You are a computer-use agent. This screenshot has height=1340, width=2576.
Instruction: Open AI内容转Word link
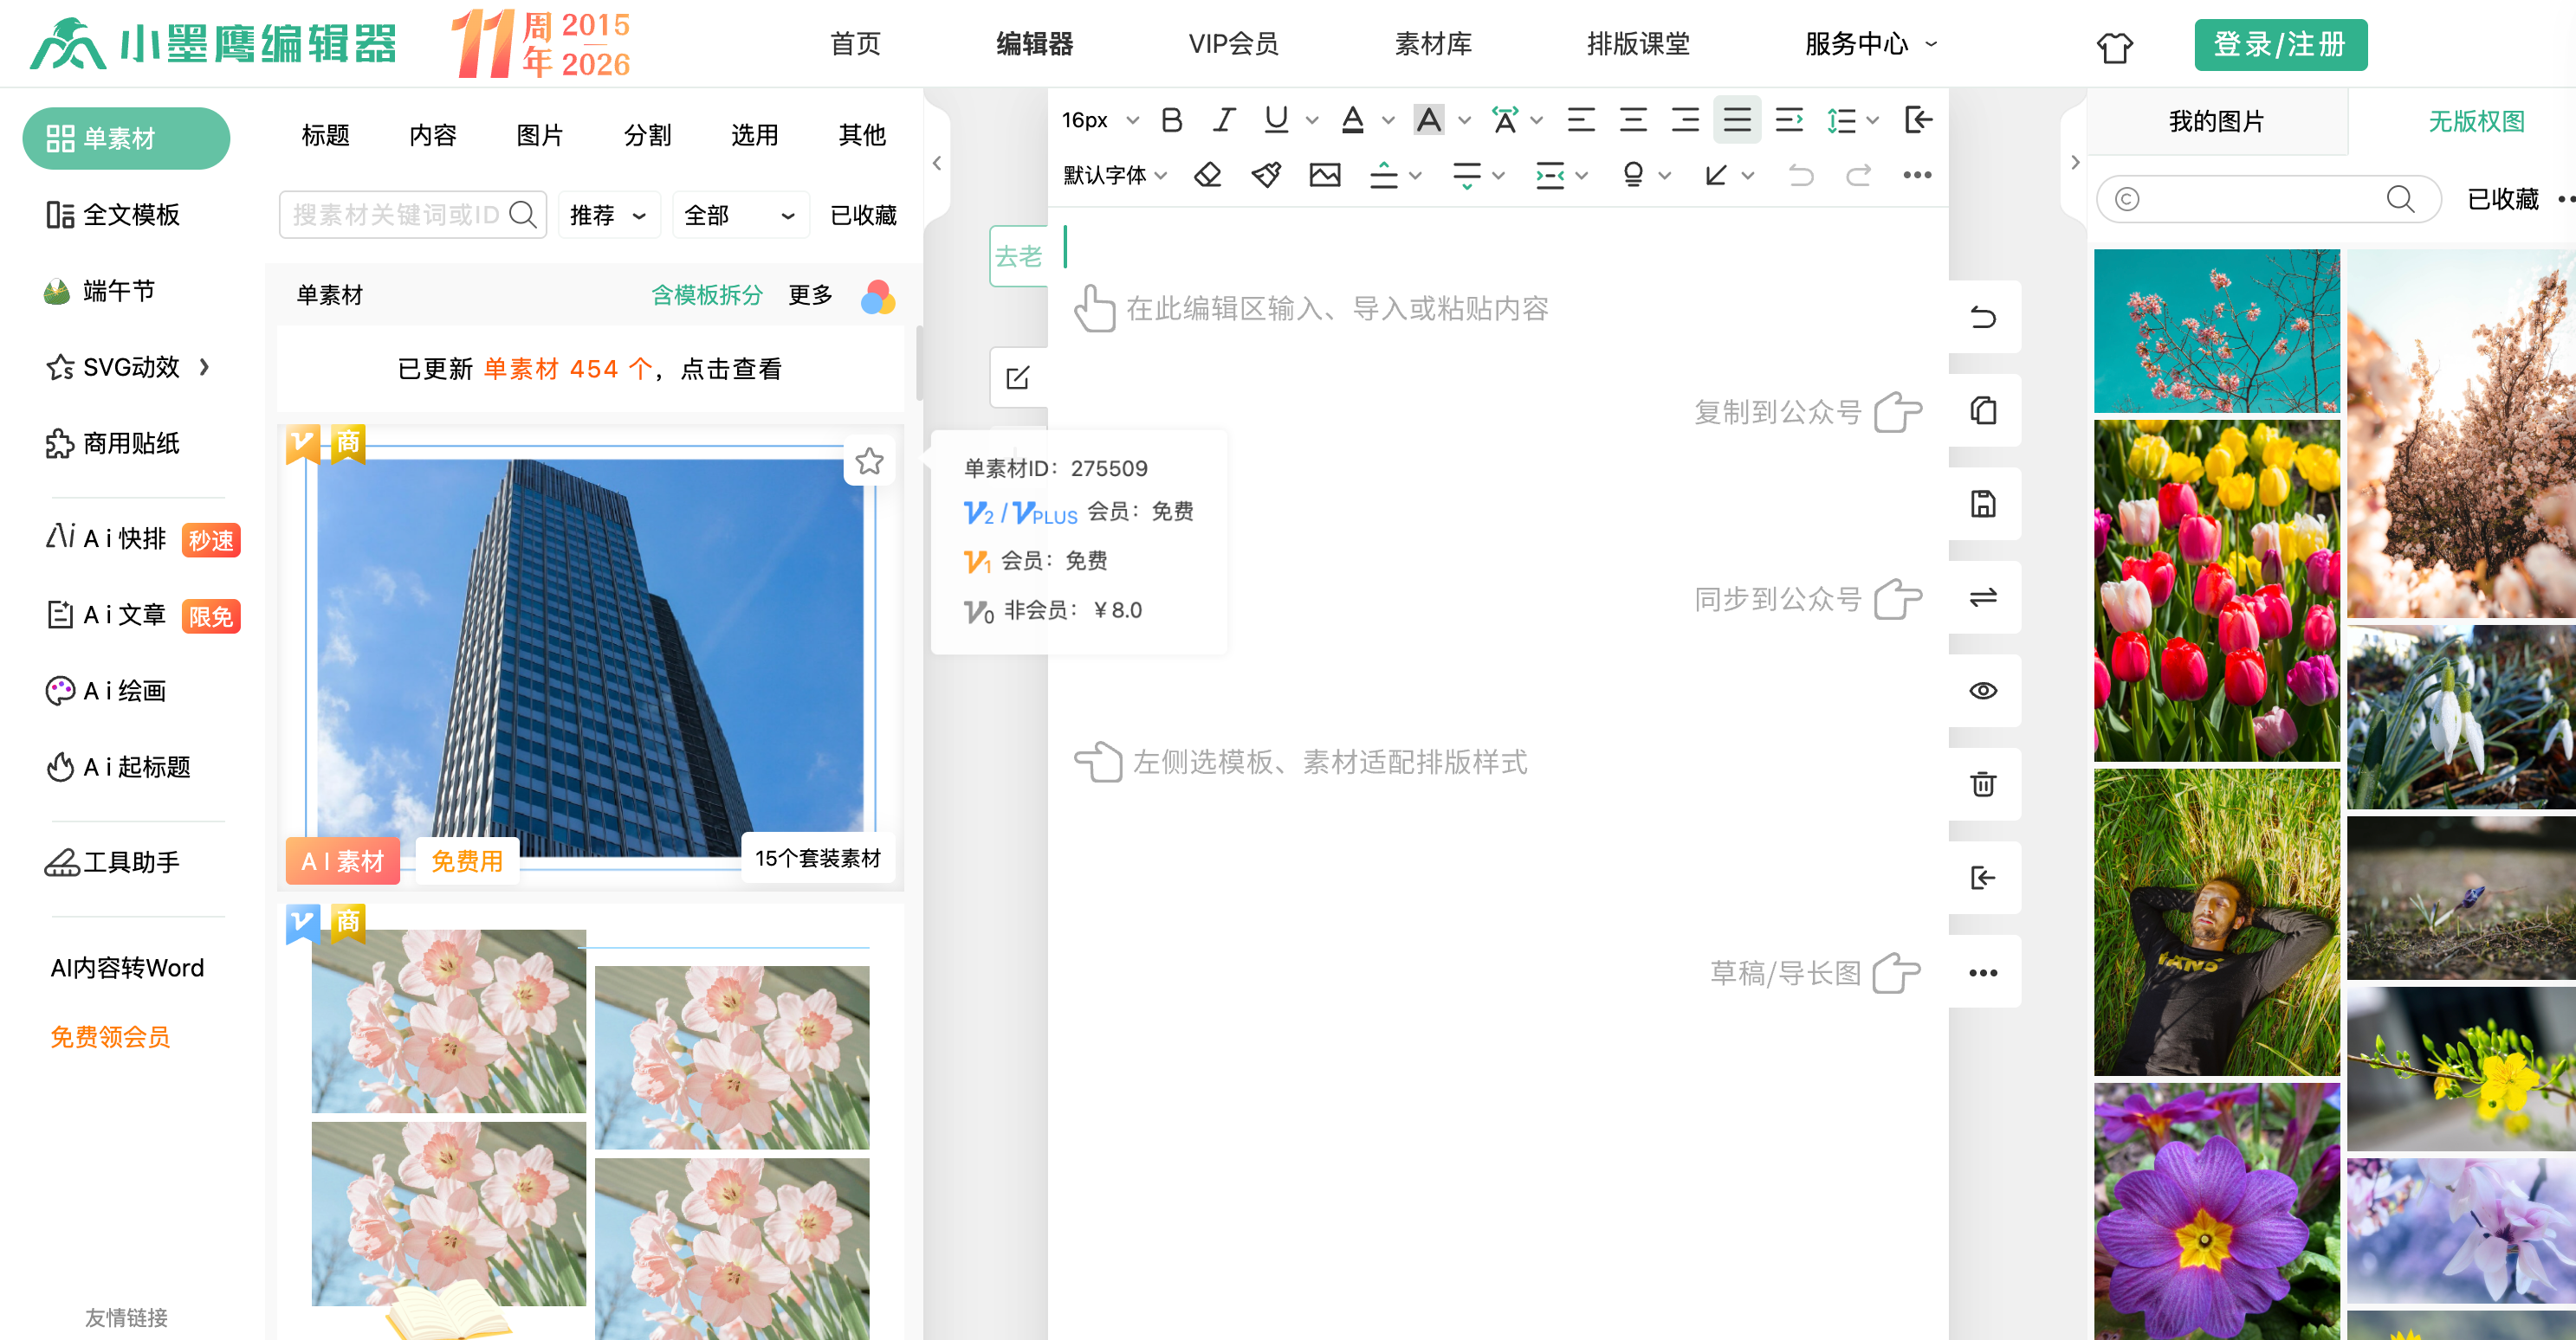[x=127, y=967]
